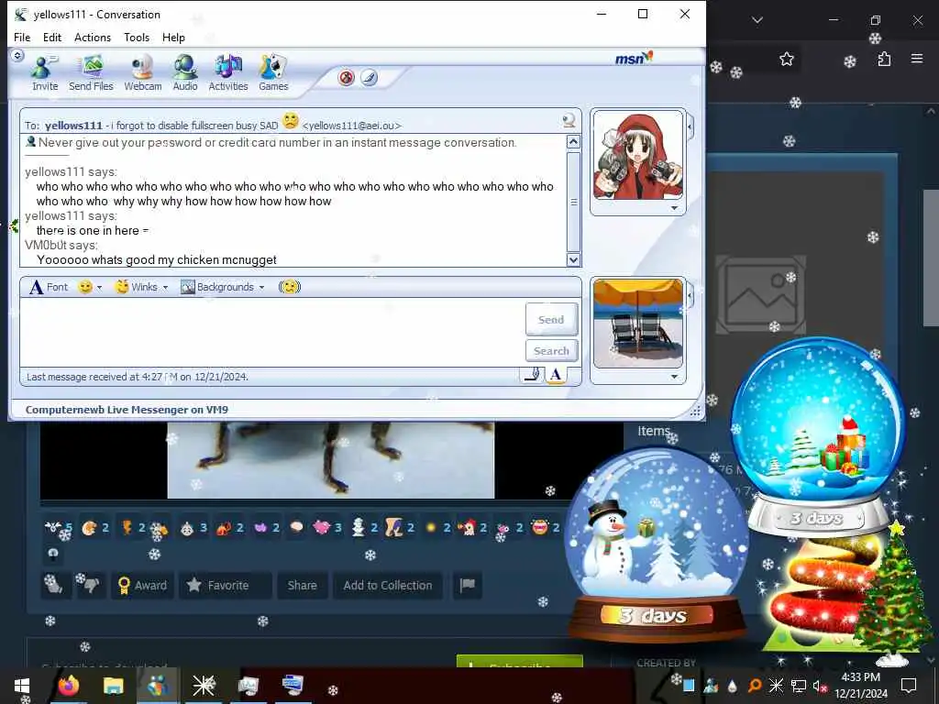This screenshot has height=704, width=939.
Task: Open the notification center icon
Action: coord(909,686)
